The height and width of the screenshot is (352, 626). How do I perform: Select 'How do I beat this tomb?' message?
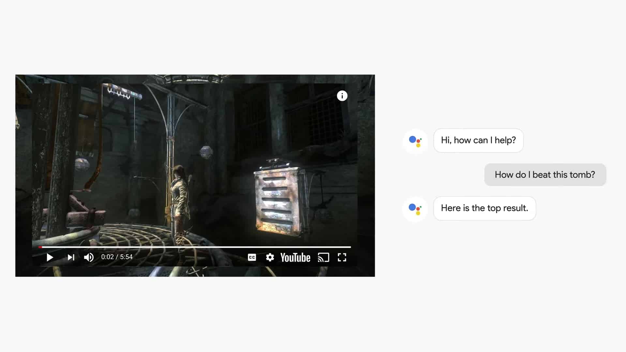pyautogui.click(x=545, y=175)
